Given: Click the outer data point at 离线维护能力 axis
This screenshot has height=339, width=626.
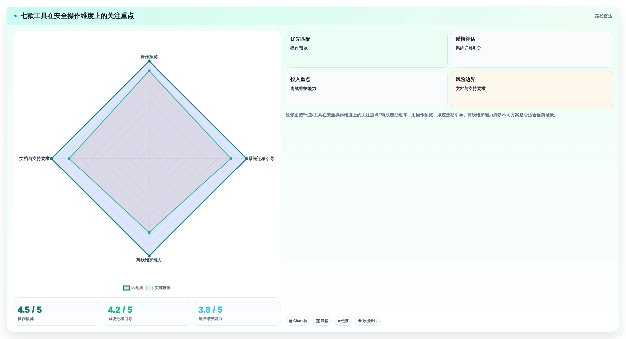Looking at the screenshot, I should (149, 256).
